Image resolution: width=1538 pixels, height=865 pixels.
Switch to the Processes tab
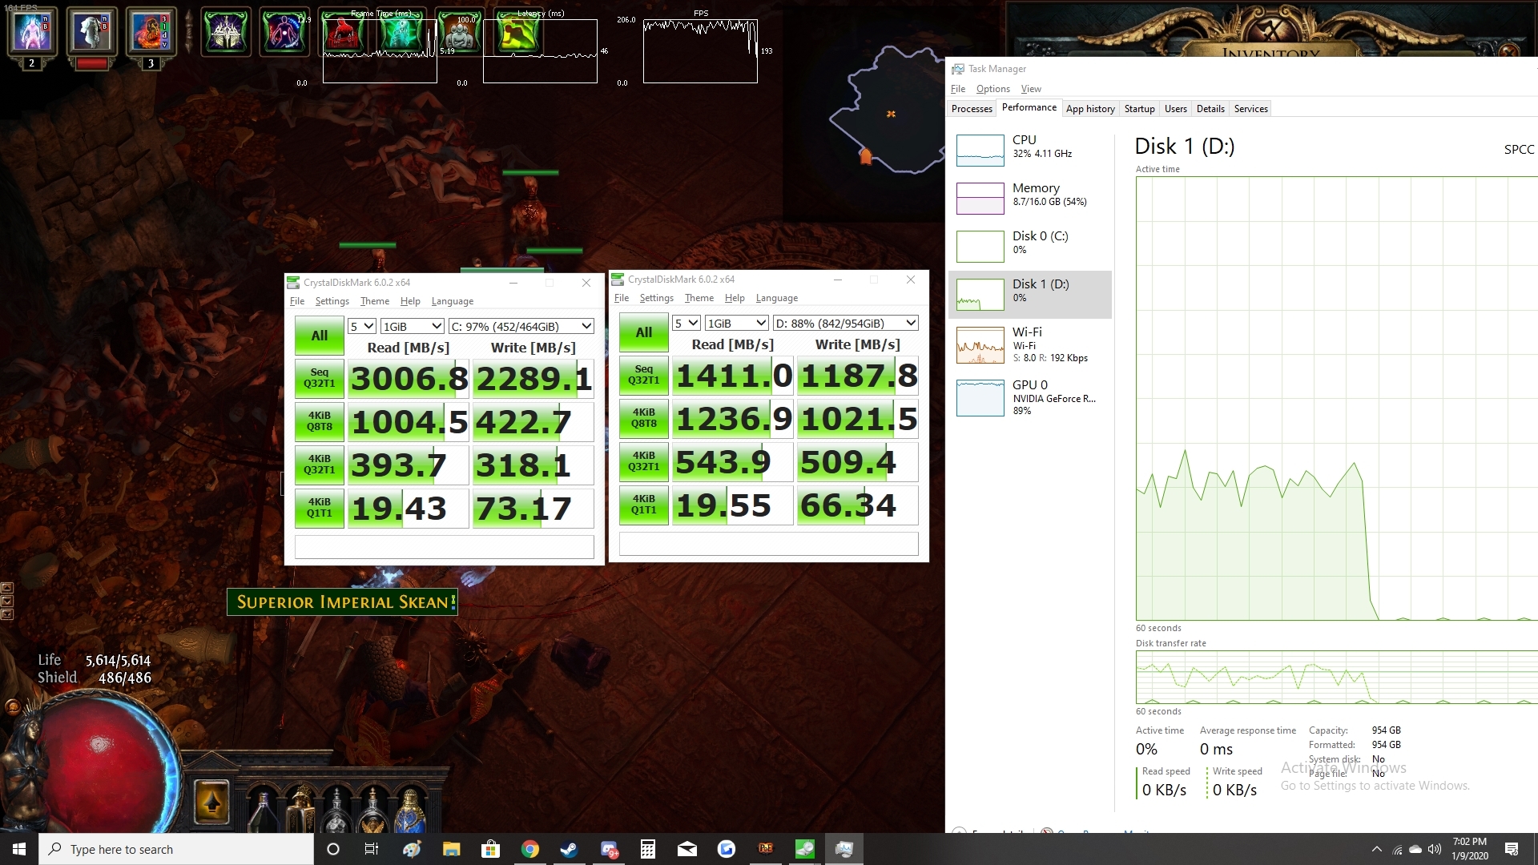click(x=972, y=109)
